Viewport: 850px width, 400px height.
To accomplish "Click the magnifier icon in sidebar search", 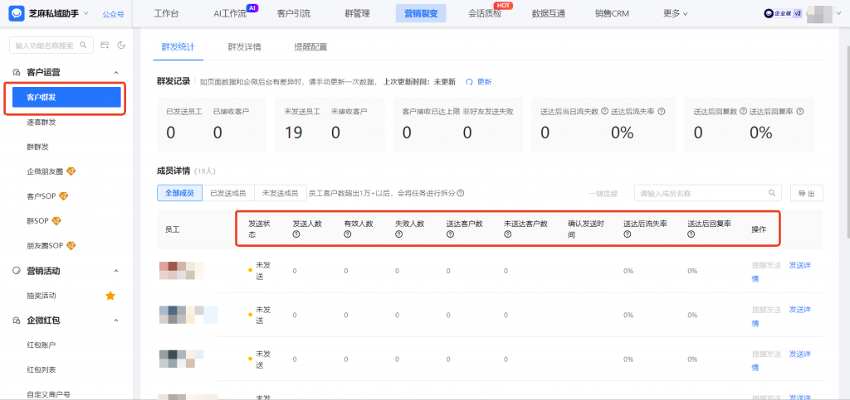I will (x=84, y=46).
